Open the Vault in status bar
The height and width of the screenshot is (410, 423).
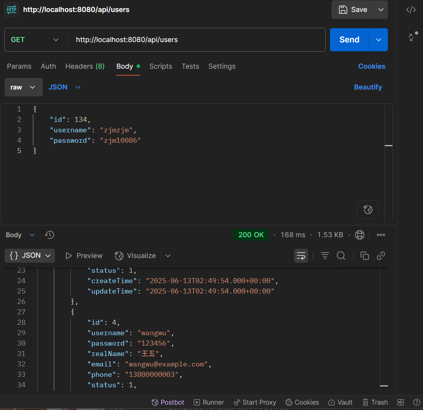point(340,402)
